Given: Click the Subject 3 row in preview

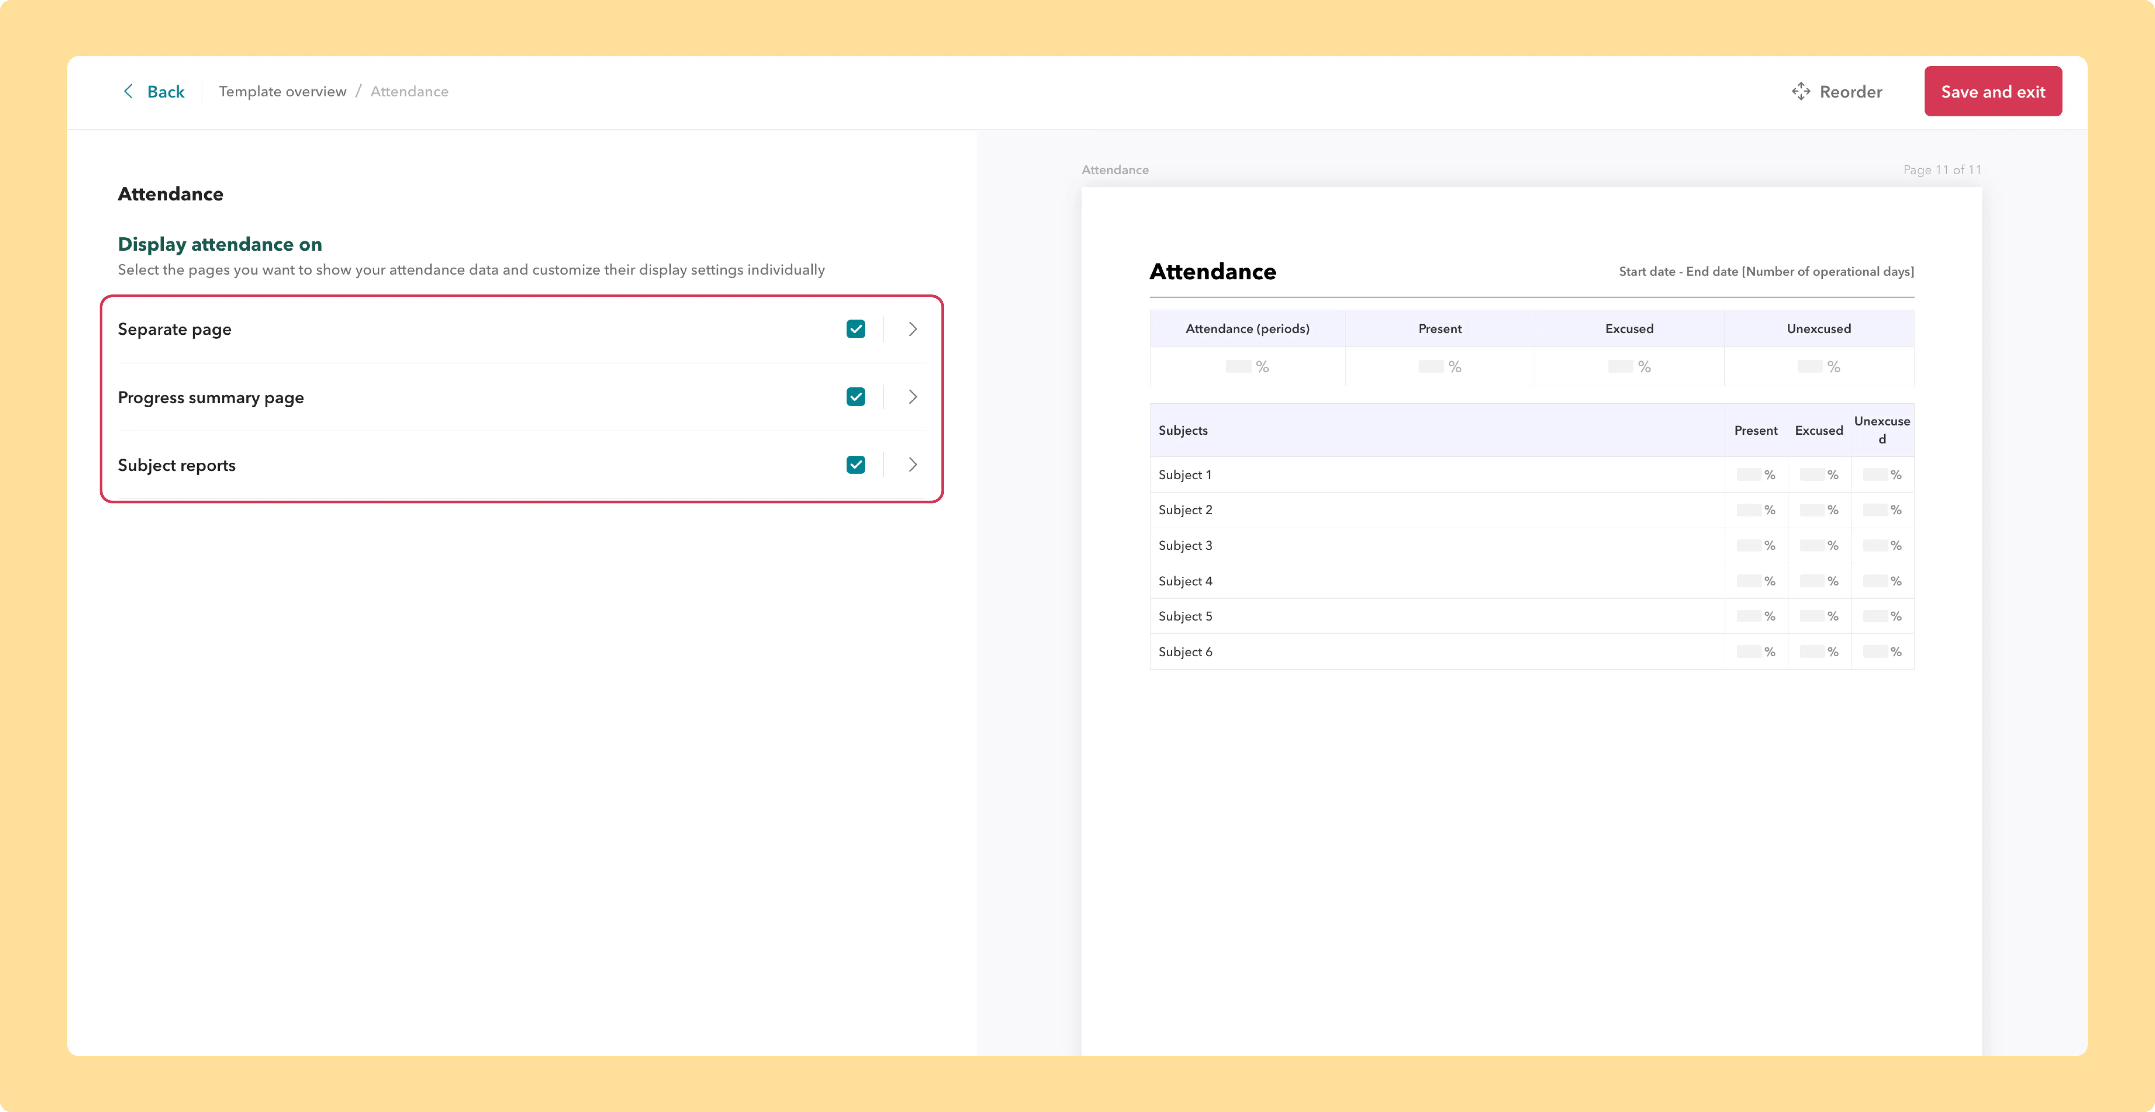Looking at the screenshot, I should (1532, 545).
